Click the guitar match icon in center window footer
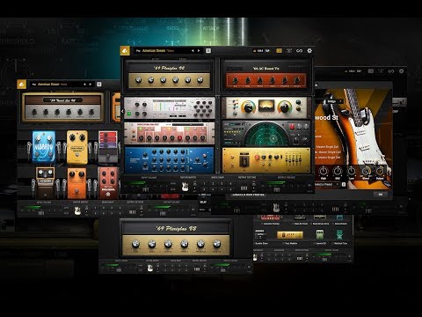 tap(185, 187)
